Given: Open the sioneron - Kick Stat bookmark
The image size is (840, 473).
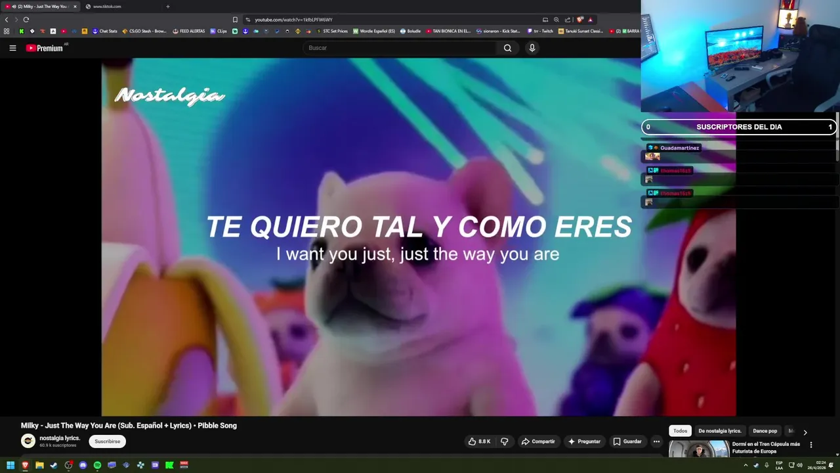Looking at the screenshot, I should (498, 31).
